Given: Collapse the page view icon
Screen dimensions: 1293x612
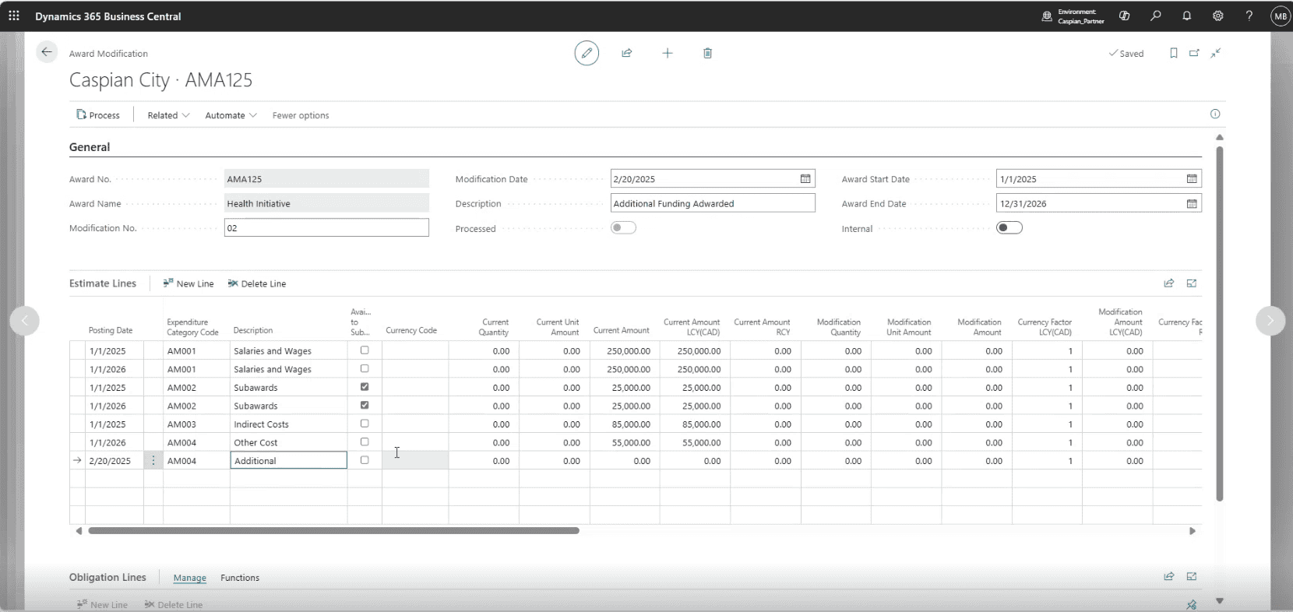Looking at the screenshot, I should 1216,53.
